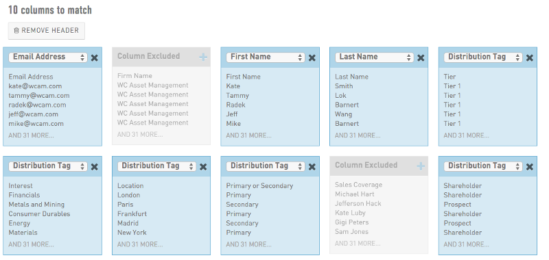Screen dimensions: 549x260
Task: Open Distribution Tag dropdown for Tier column
Action: pyautogui.click(x=483, y=57)
